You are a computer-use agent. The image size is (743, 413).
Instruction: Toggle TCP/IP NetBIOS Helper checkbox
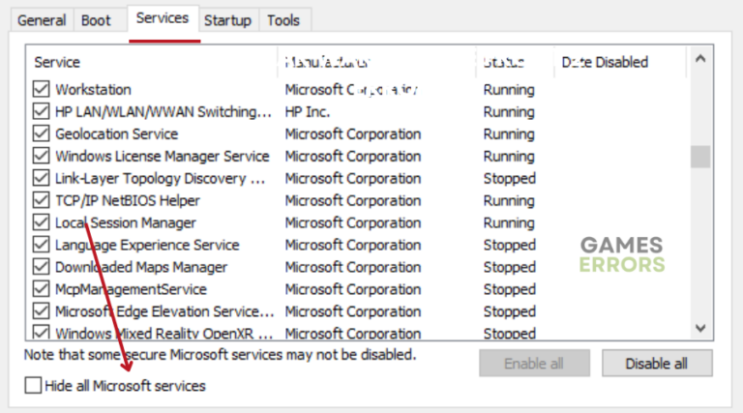tap(41, 200)
